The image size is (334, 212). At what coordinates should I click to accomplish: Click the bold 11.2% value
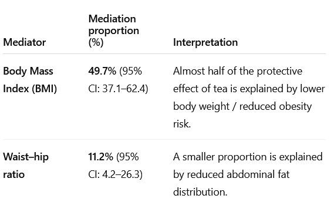(101, 157)
